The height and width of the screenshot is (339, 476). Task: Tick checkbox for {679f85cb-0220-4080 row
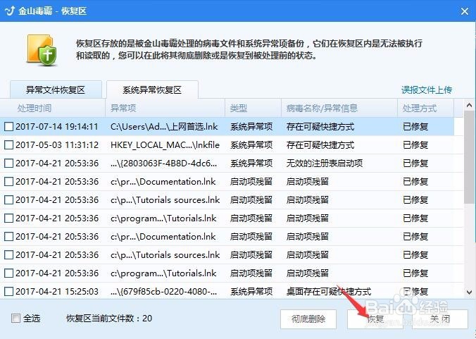9,292
